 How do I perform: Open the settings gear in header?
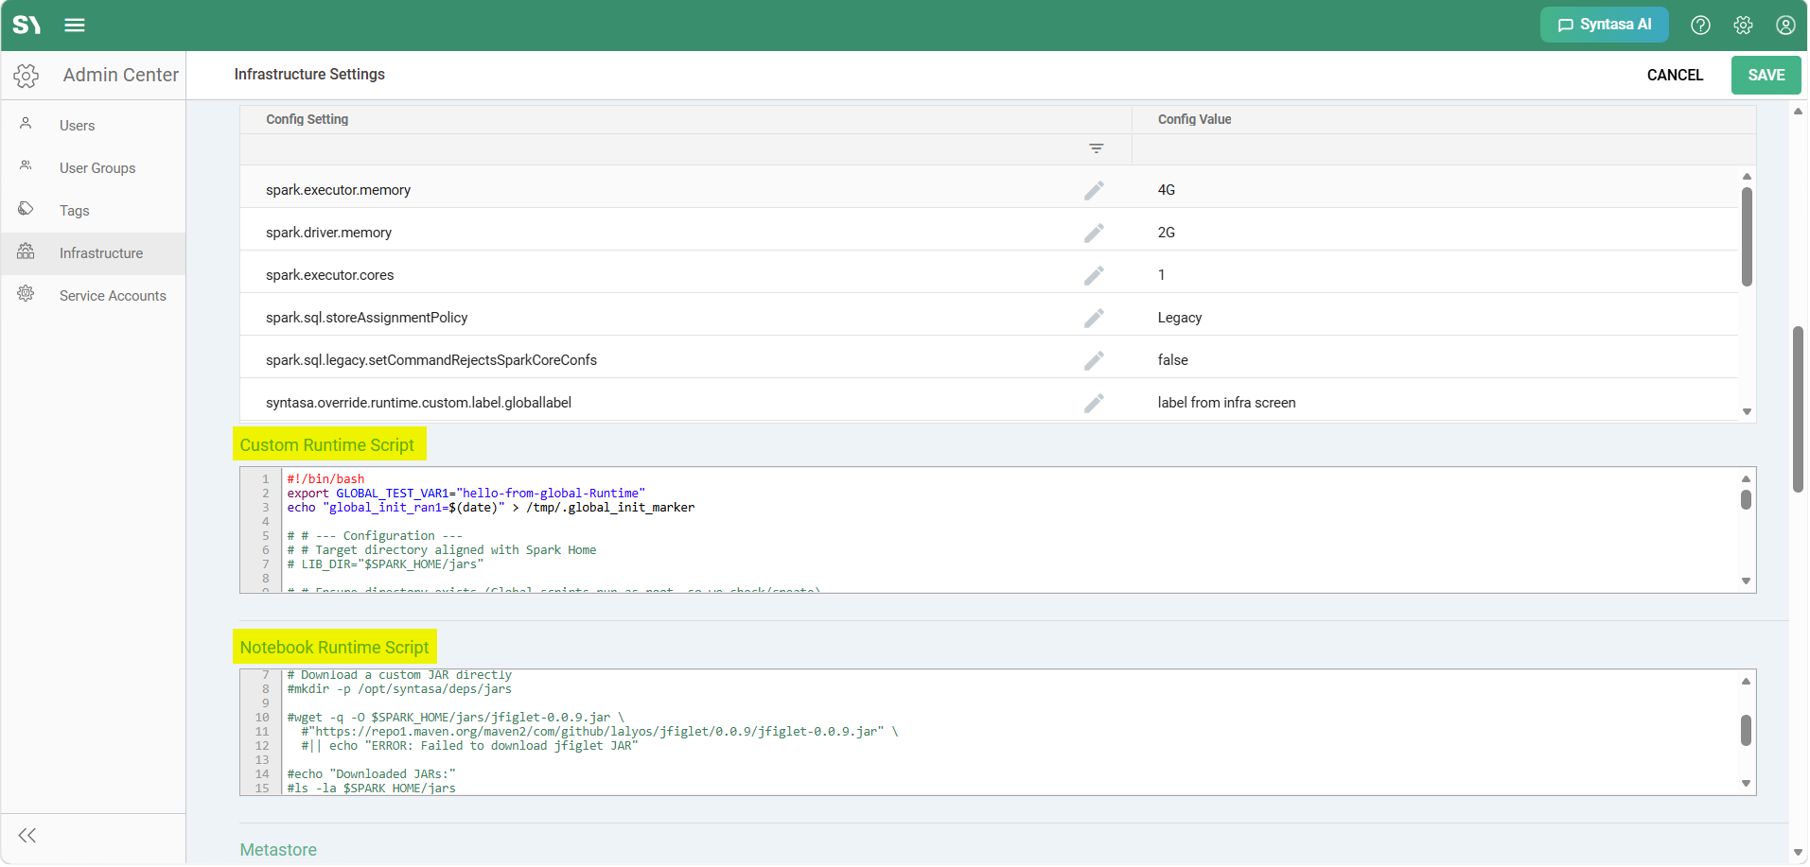coord(1743,26)
